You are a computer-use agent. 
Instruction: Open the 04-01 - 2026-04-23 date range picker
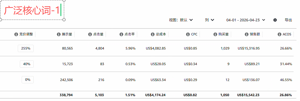coord(246,20)
